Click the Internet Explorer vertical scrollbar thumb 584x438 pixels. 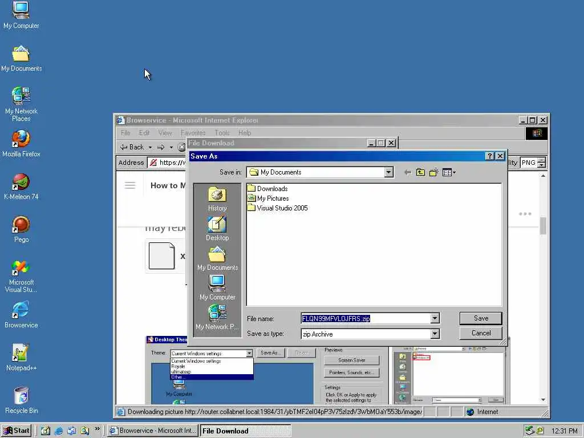pos(543,226)
